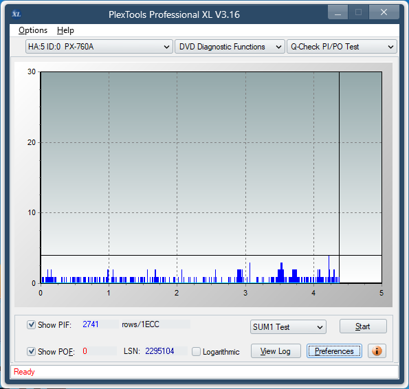Expand the DVD Diagnostic Functions dropdown

pyautogui.click(x=230, y=47)
